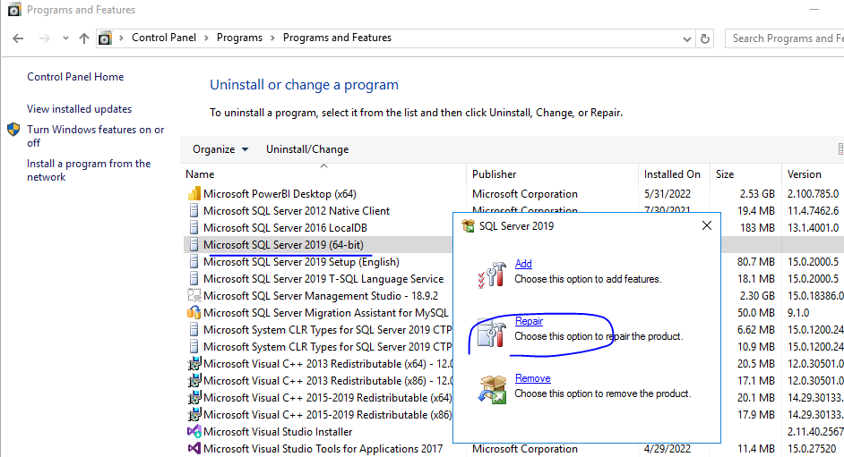Click SQL Server 2012 Native Client icon
The height and width of the screenshot is (457, 844).
tap(194, 211)
